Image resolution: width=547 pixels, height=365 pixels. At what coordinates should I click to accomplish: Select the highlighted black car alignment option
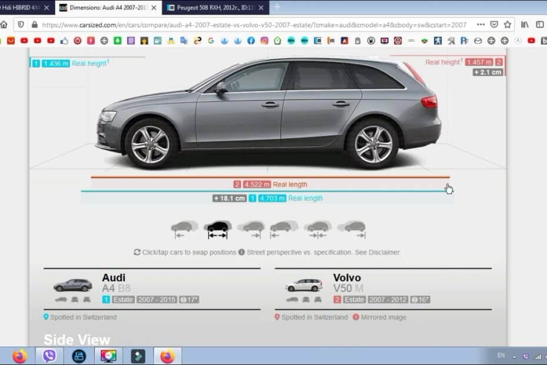tap(218, 229)
